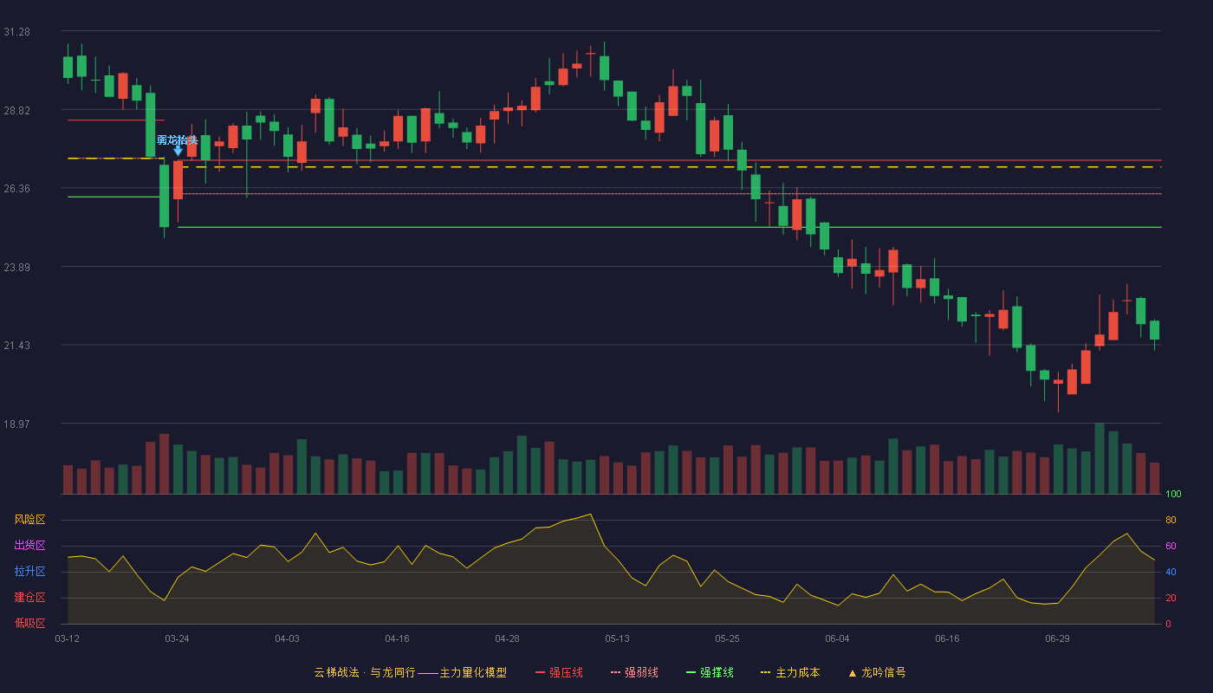Image resolution: width=1213 pixels, height=693 pixels.
Task: Select the 建仓区 zone label
Action: pos(29,598)
